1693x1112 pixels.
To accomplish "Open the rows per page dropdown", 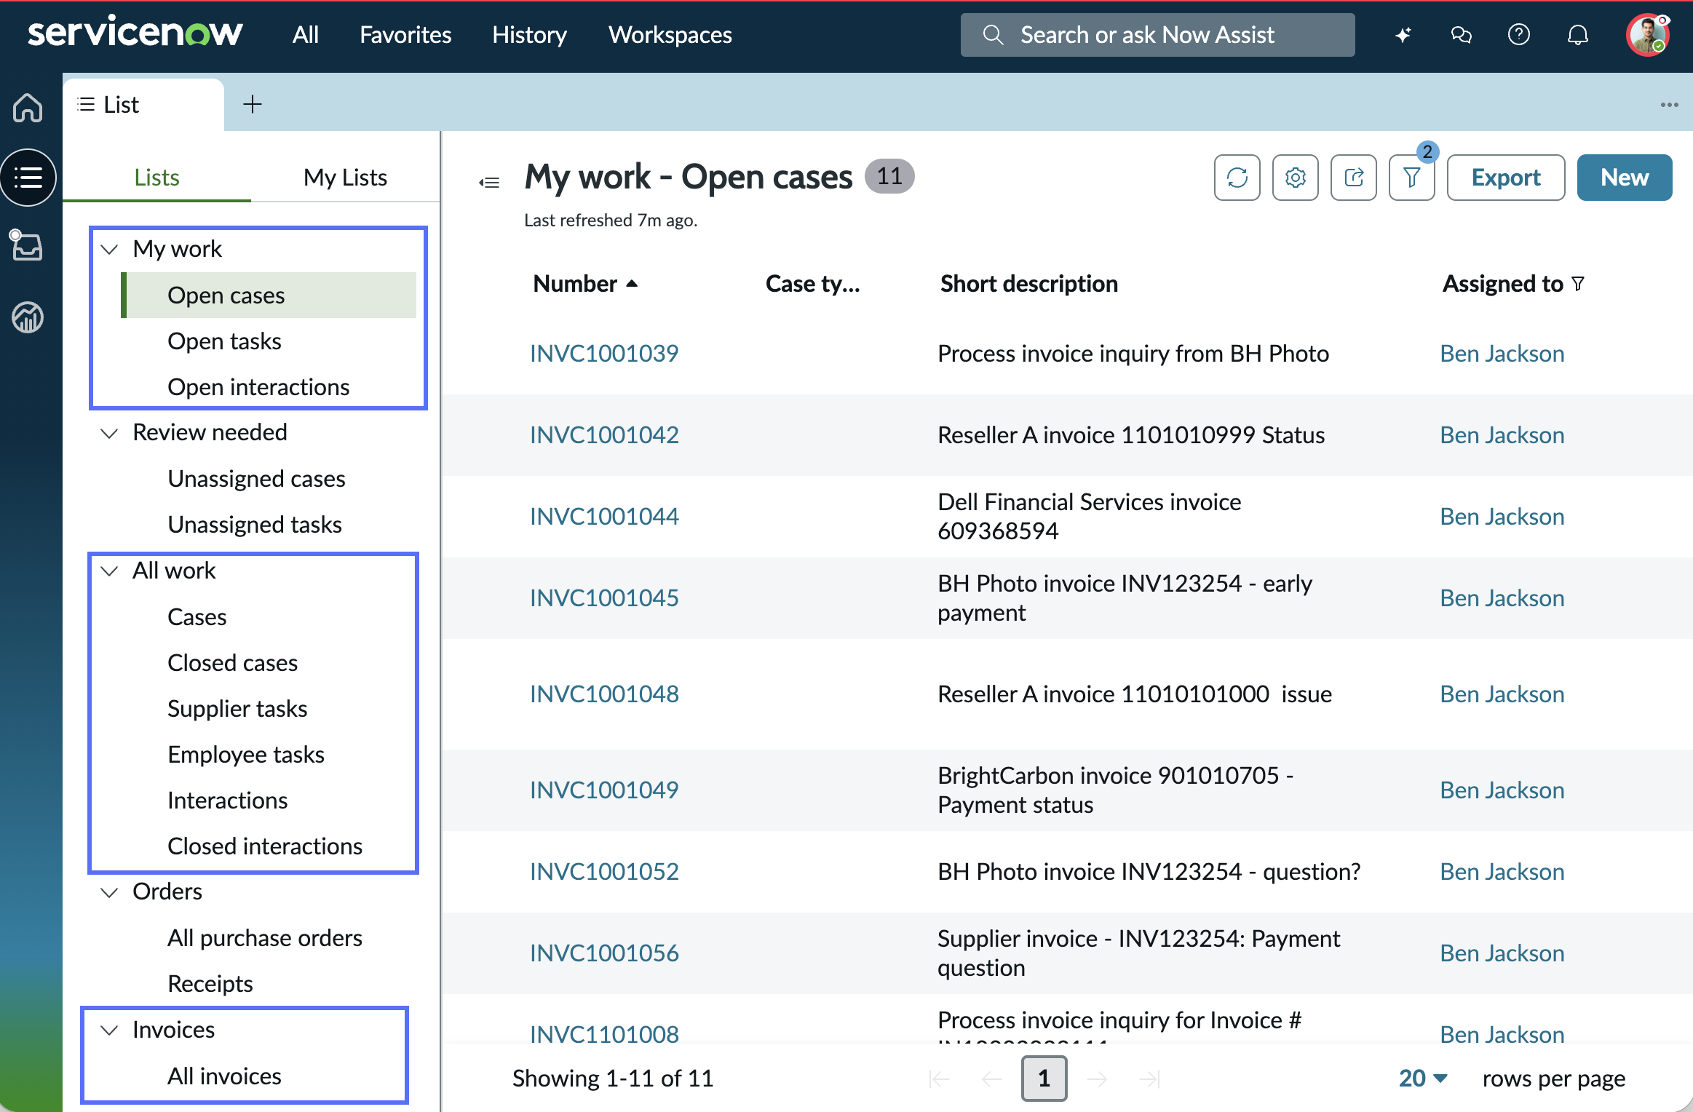I will point(1423,1079).
